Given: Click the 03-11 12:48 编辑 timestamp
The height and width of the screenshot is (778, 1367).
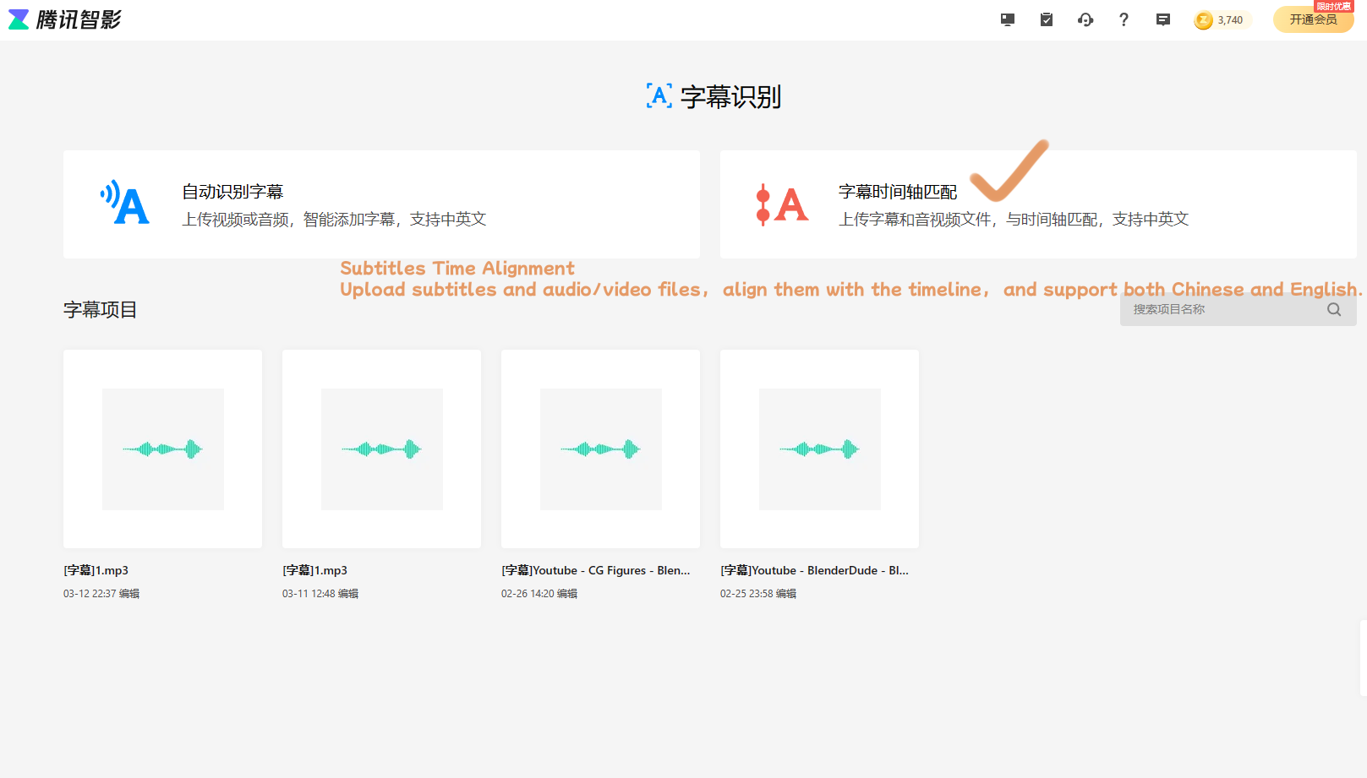Looking at the screenshot, I should 320,594.
